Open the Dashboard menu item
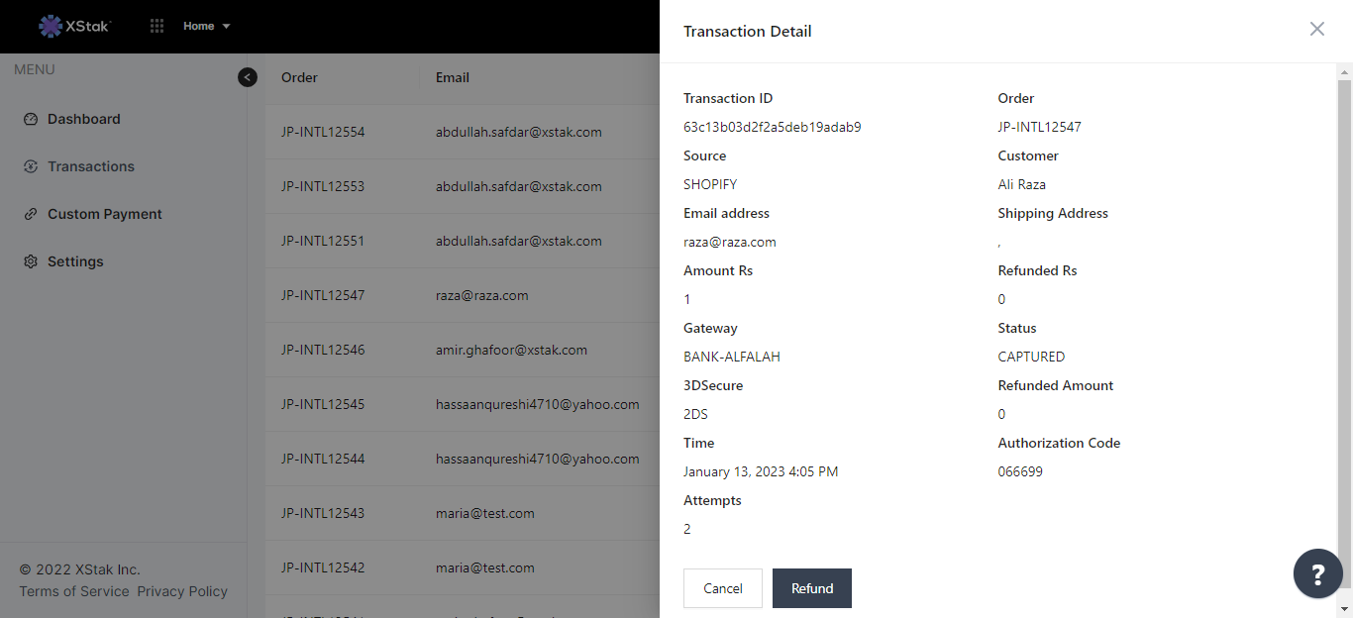This screenshot has width=1353, height=618. click(84, 119)
